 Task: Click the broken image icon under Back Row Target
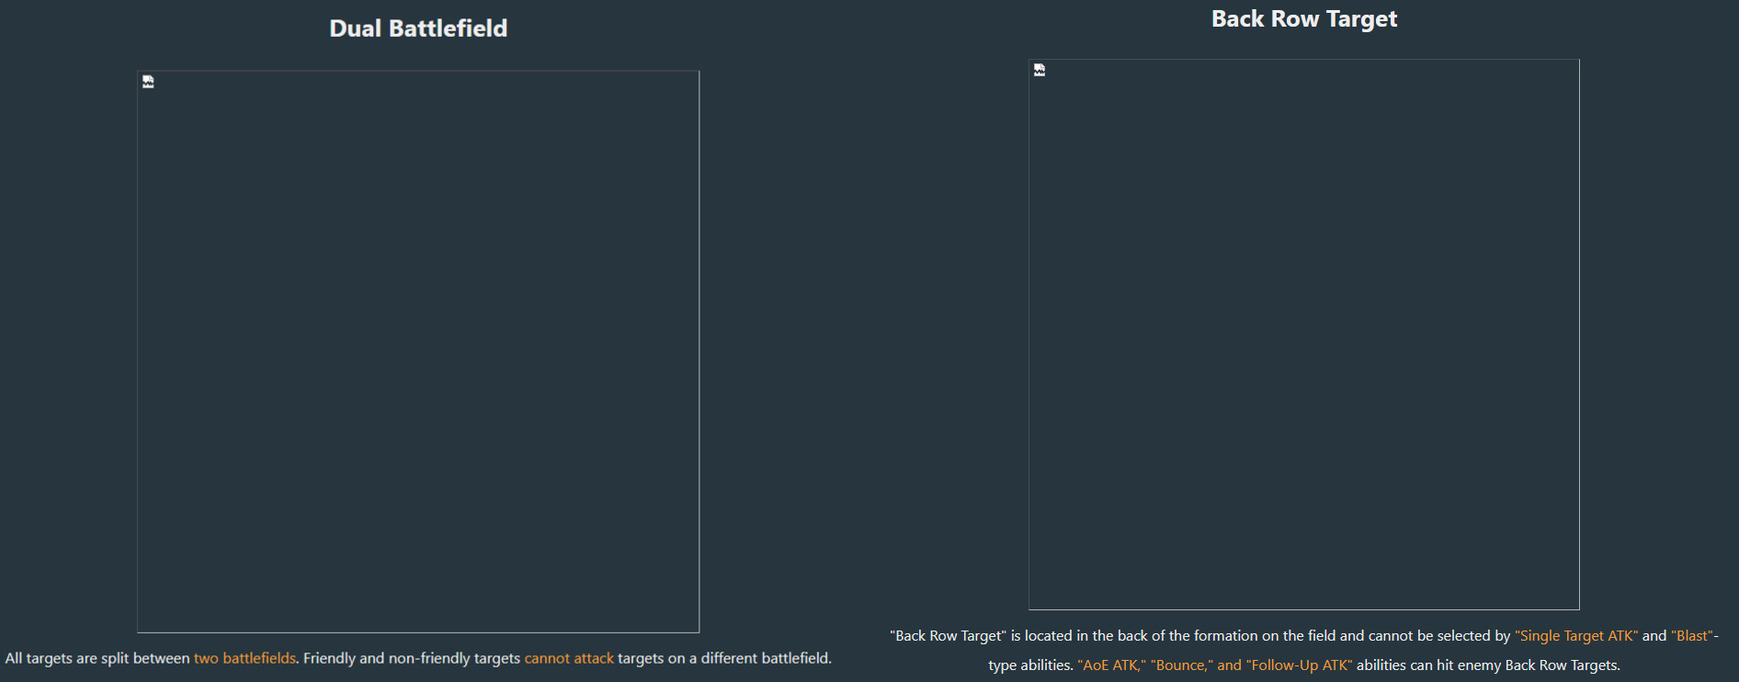coord(1040,70)
